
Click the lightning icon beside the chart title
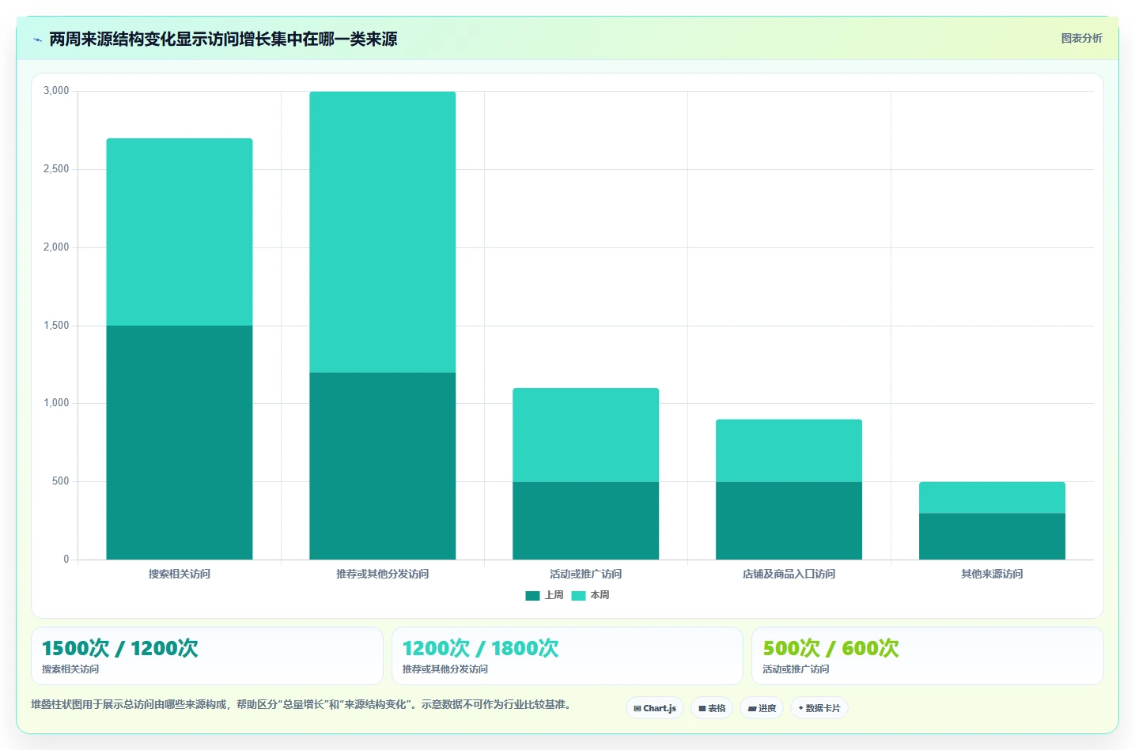tap(37, 40)
